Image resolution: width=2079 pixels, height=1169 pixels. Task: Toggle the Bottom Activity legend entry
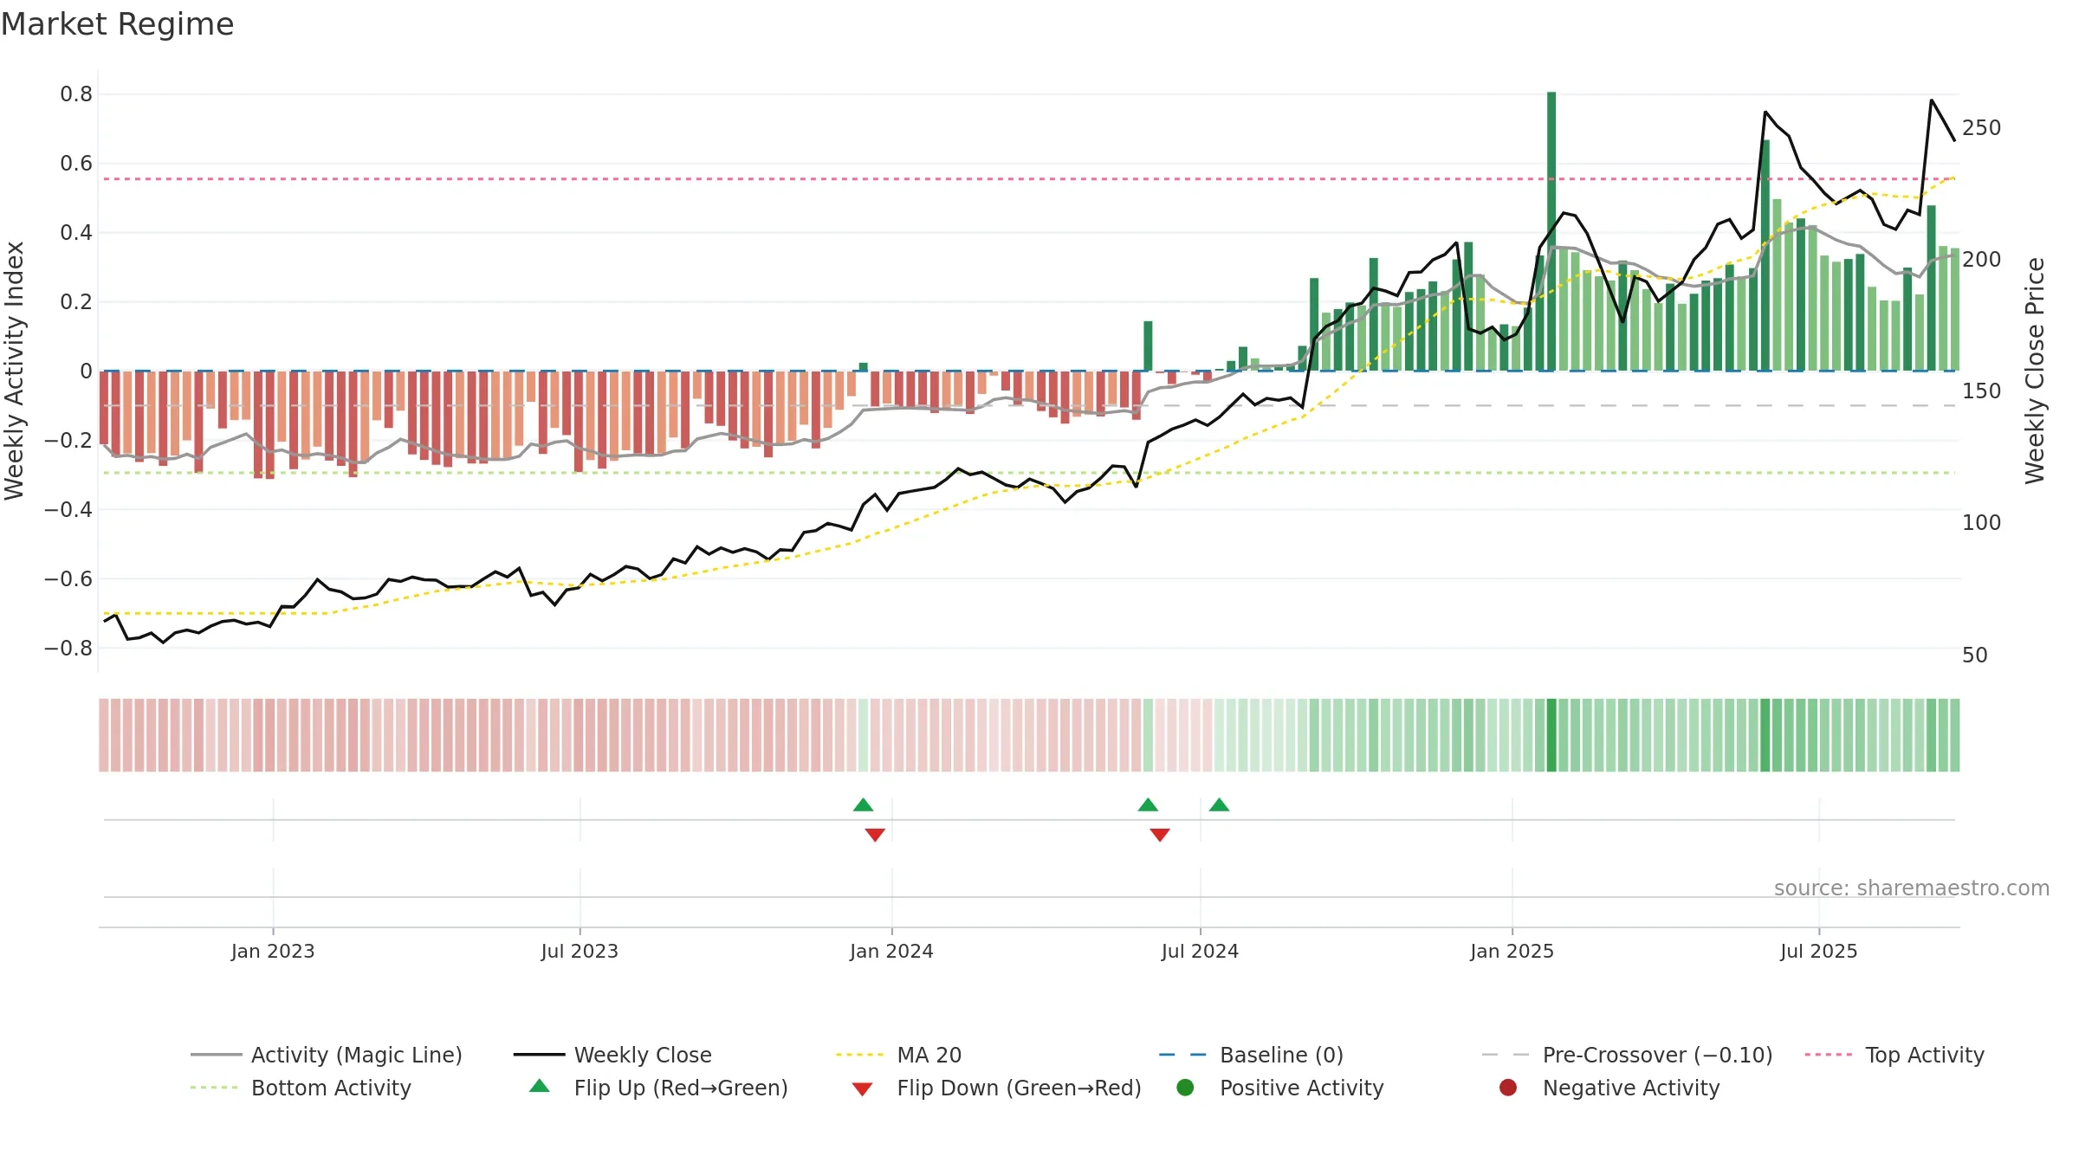[x=301, y=1088]
